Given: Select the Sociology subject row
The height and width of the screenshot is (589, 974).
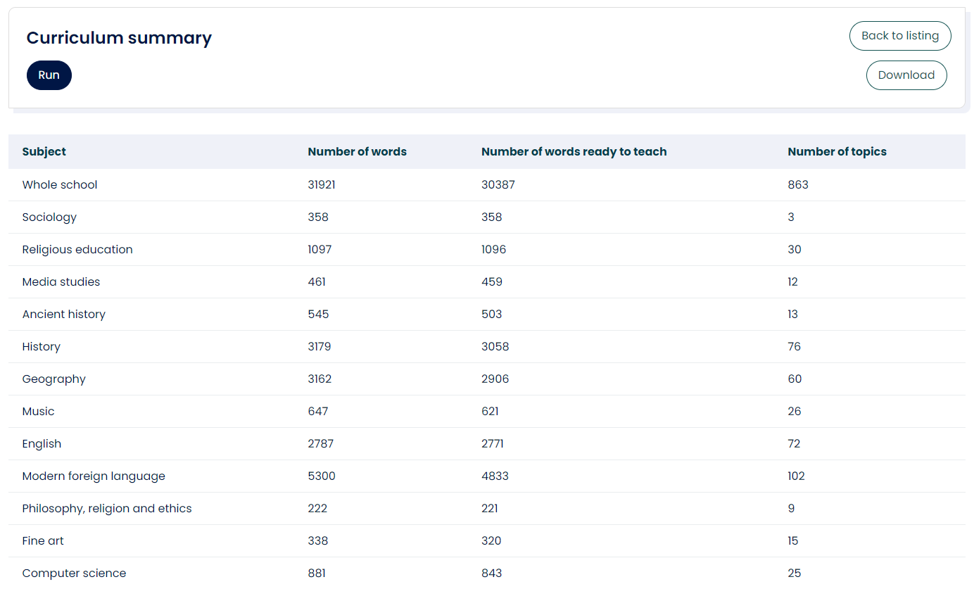Looking at the screenshot, I should point(49,217).
